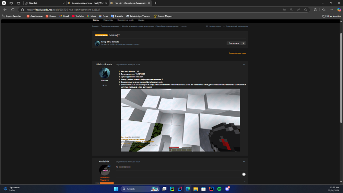Open new tab with plus button
The image size is (343, 193).
coord(155,3)
